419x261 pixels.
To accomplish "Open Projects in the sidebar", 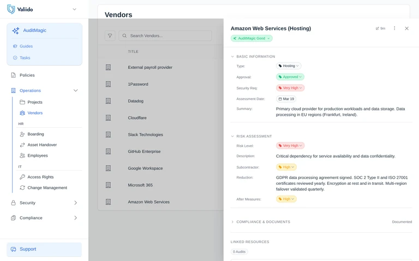I will click(35, 102).
